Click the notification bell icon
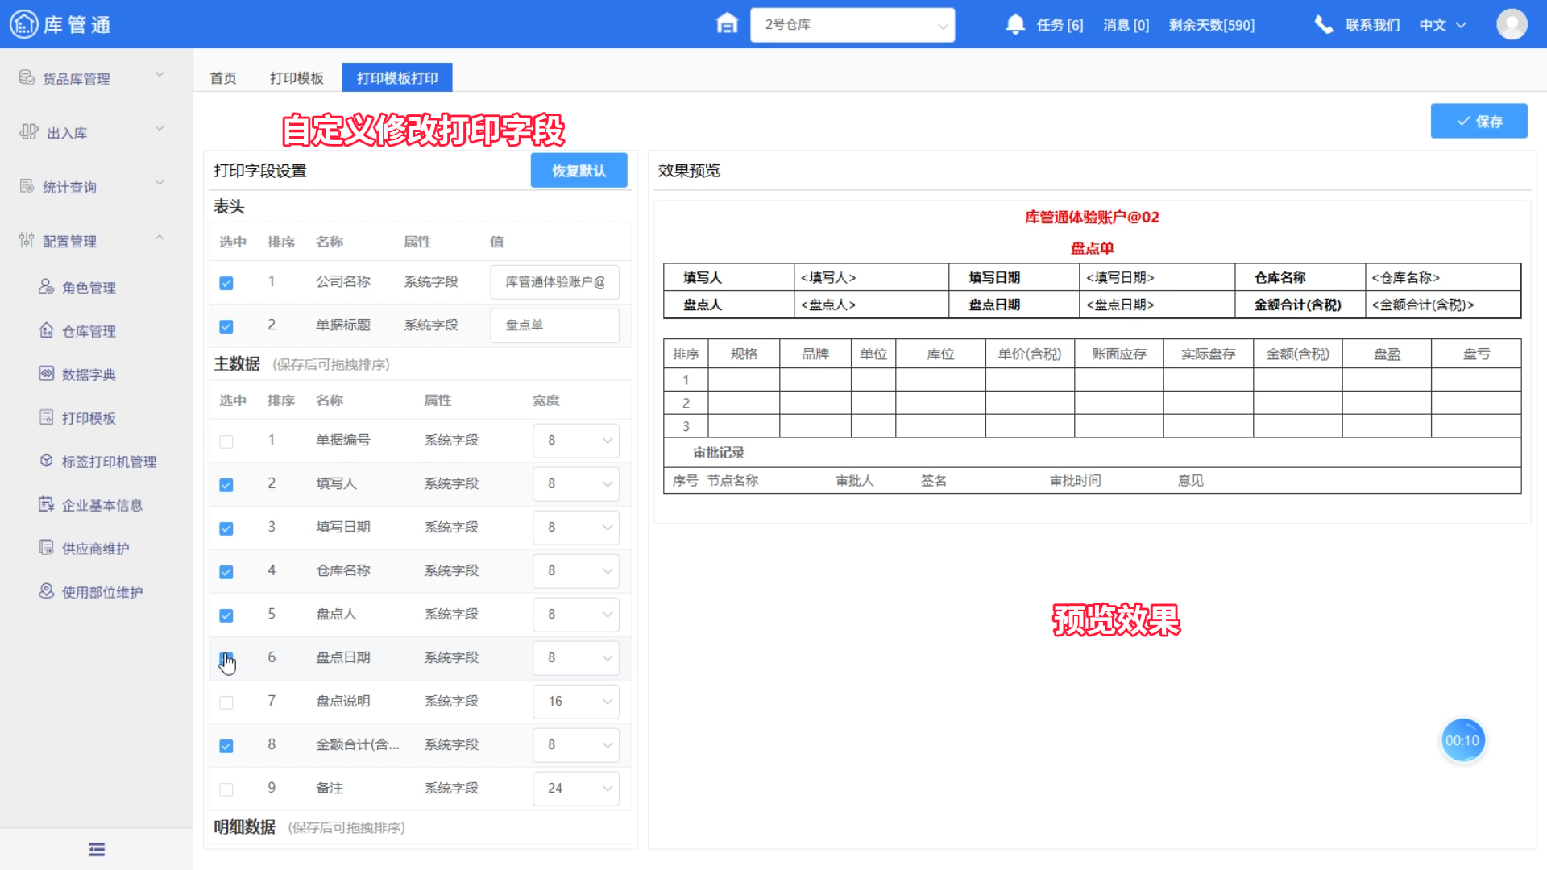 (x=1015, y=24)
